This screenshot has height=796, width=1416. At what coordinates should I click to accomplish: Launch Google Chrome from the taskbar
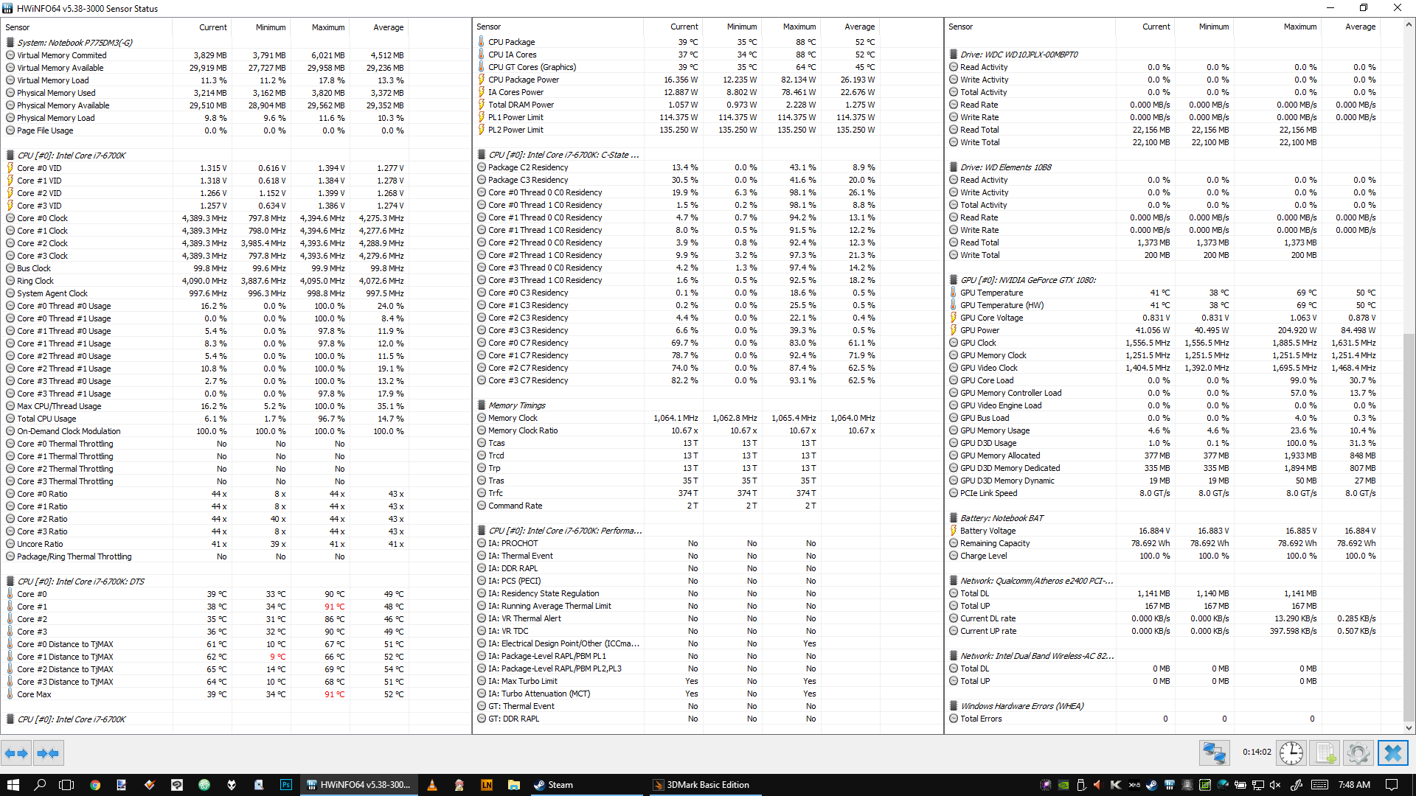[x=95, y=785]
